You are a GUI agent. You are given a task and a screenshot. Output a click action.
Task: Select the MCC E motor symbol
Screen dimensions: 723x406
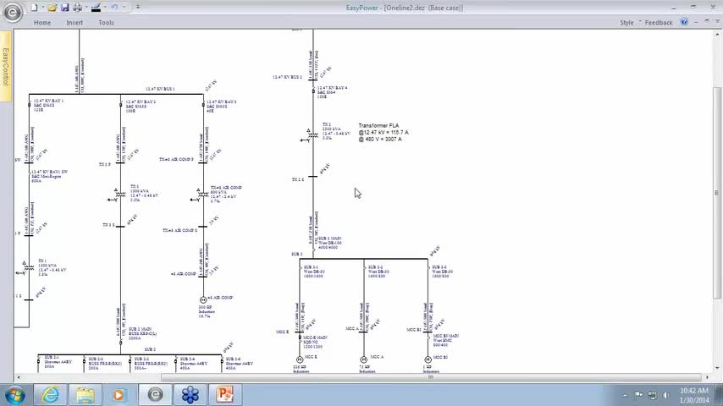click(299, 359)
